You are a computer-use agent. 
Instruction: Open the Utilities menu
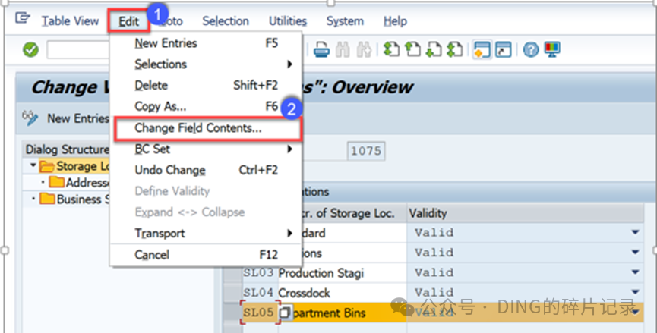tap(288, 21)
